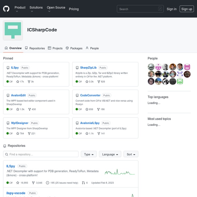Open ILSpy link in the Repositories list

pyautogui.click(x=11, y=166)
